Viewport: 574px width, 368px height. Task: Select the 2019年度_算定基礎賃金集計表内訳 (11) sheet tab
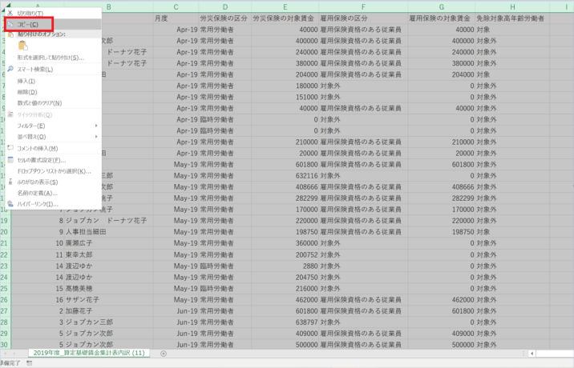89,353
